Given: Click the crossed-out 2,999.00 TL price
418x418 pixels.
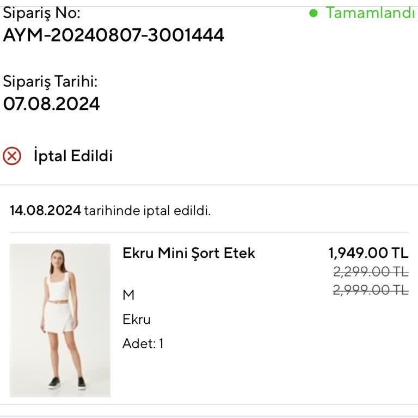Looking at the screenshot, I should [x=370, y=290].
